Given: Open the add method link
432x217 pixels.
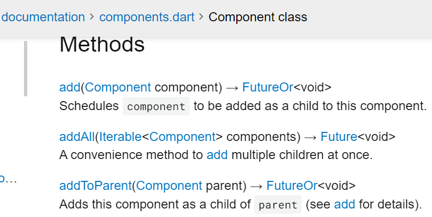Looking at the screenshot, I should click(70, 87).
